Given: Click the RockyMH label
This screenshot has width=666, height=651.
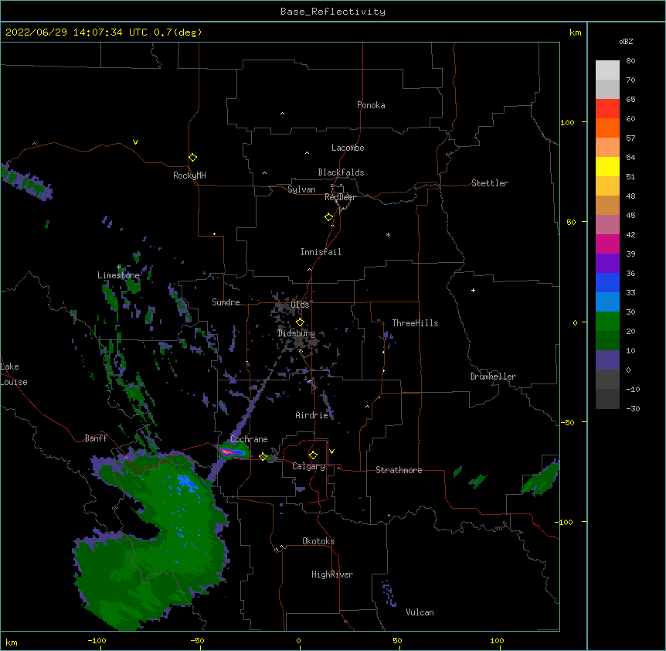Looking at the screenshot, I should pyautogui.click(x=189, y=176).
